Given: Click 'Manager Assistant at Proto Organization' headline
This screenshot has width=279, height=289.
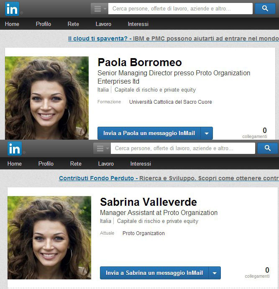Looking at the screenshot, I should pos(159,213).
